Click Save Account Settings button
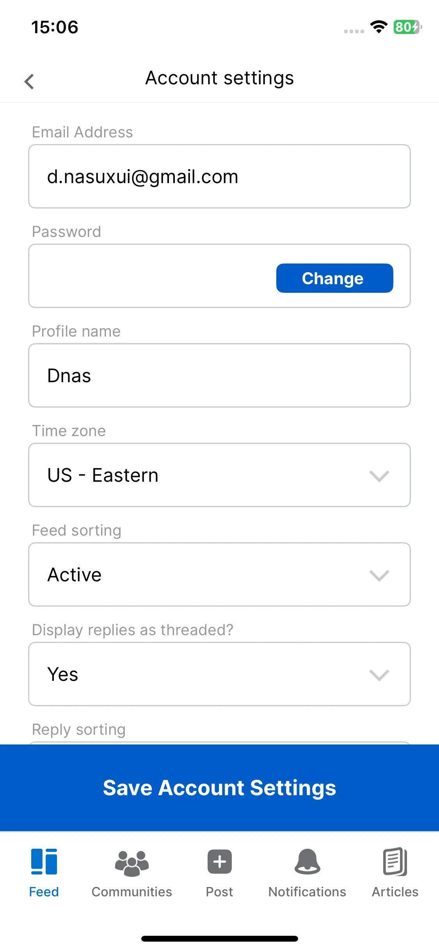 pyautogui.click(x=219, y=787)
